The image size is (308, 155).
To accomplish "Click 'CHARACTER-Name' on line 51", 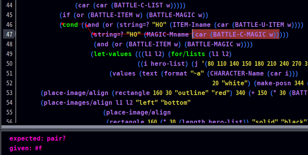I will click(237, 74).
